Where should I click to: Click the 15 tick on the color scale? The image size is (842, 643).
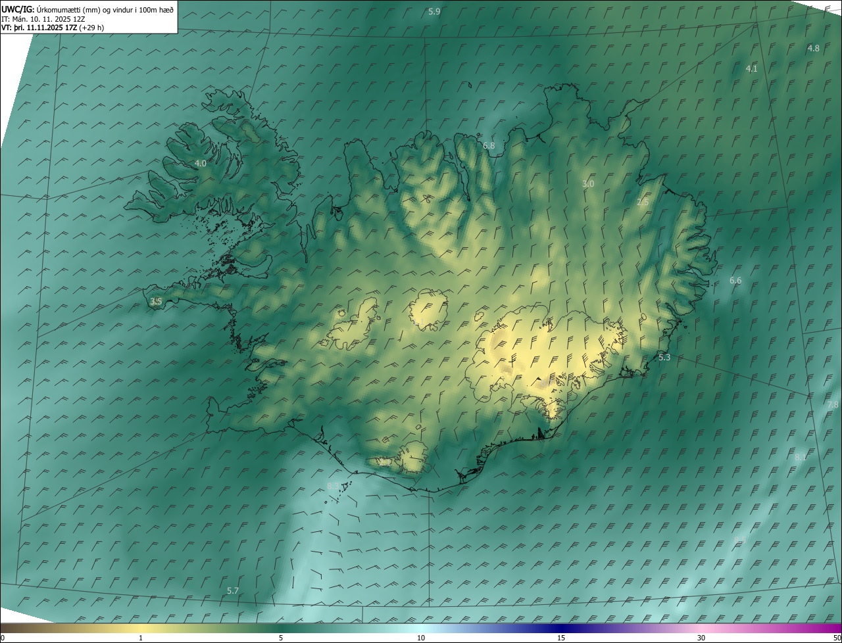(x=561, y=638)
